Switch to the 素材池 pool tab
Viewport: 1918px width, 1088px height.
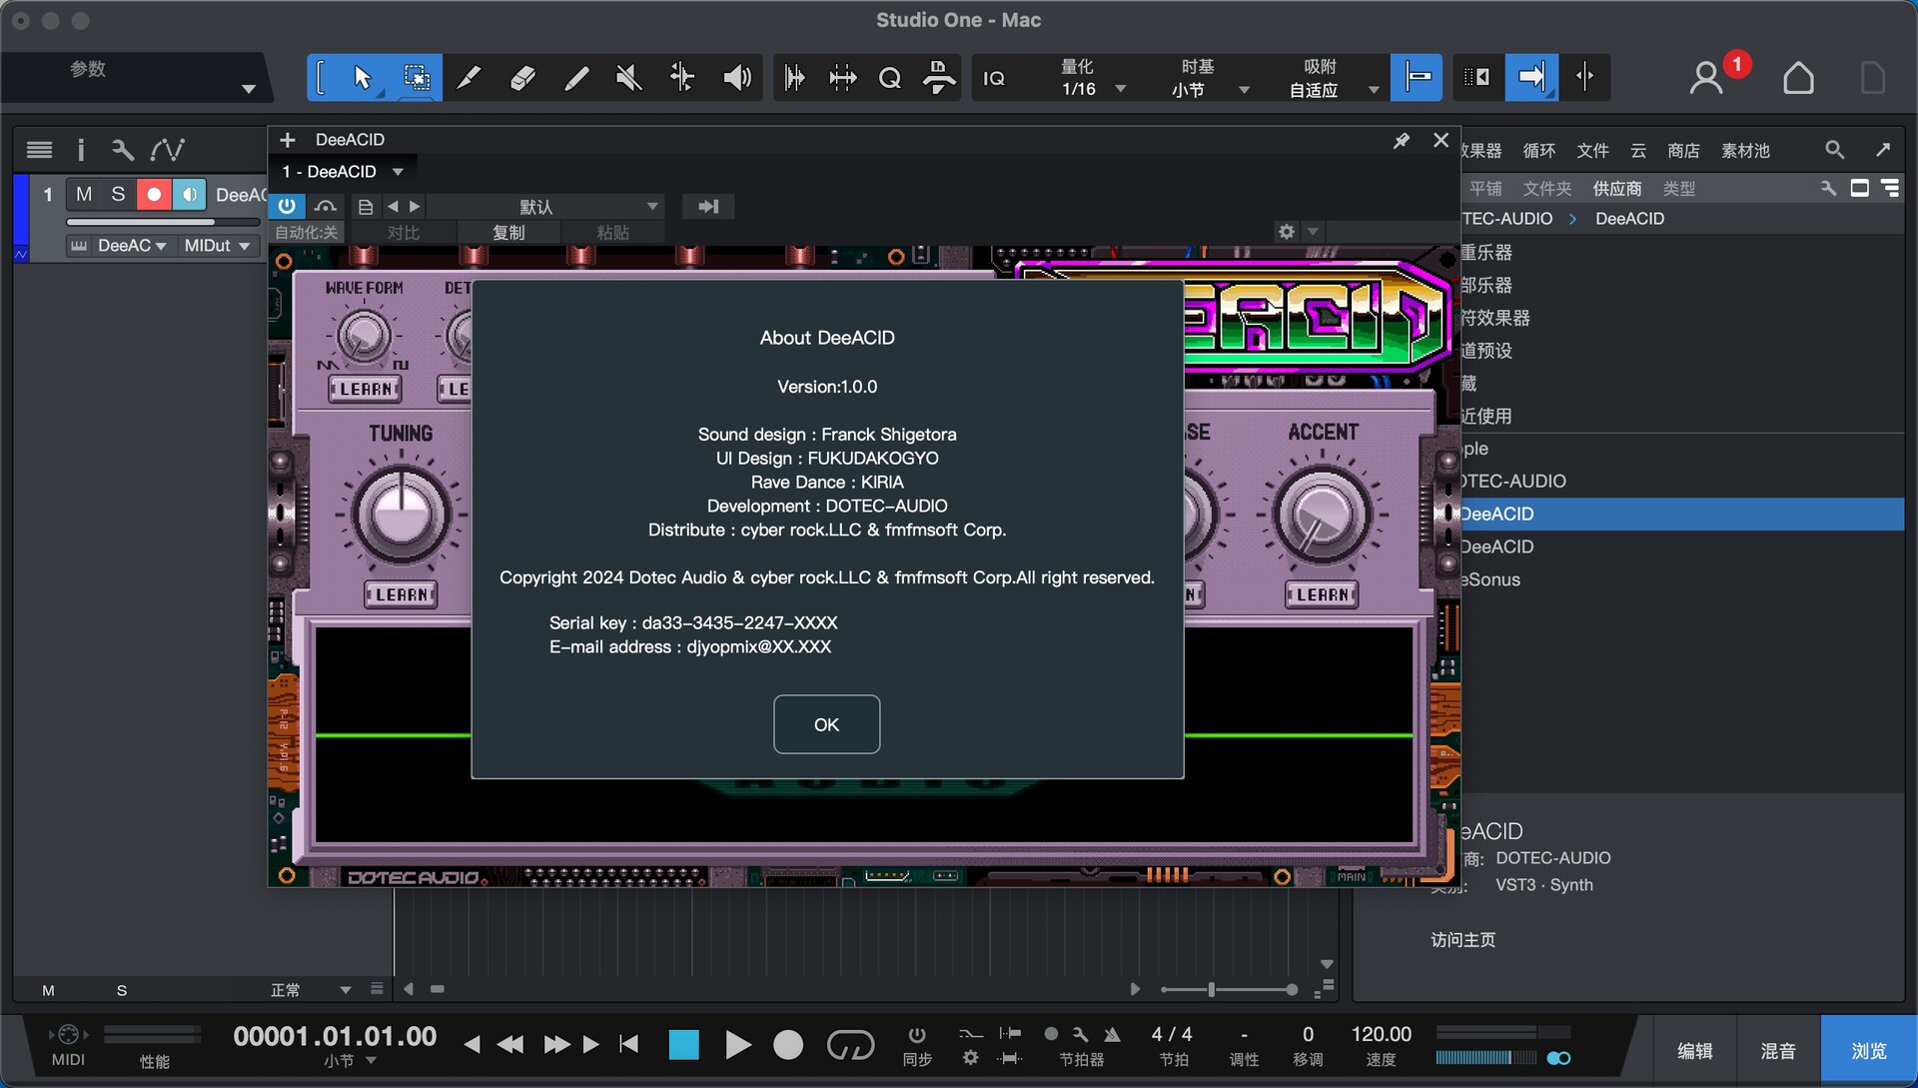tap(1745, 151)
